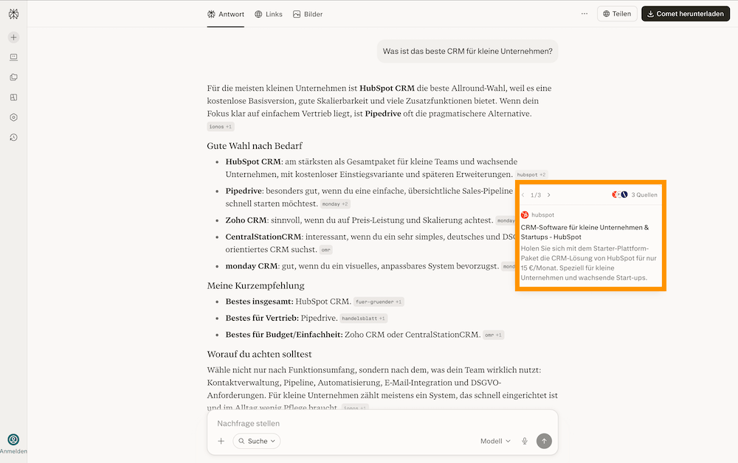Click the round send arrow button
The height and width of the screenshot is (463, 738).
[x=544, y=441]
